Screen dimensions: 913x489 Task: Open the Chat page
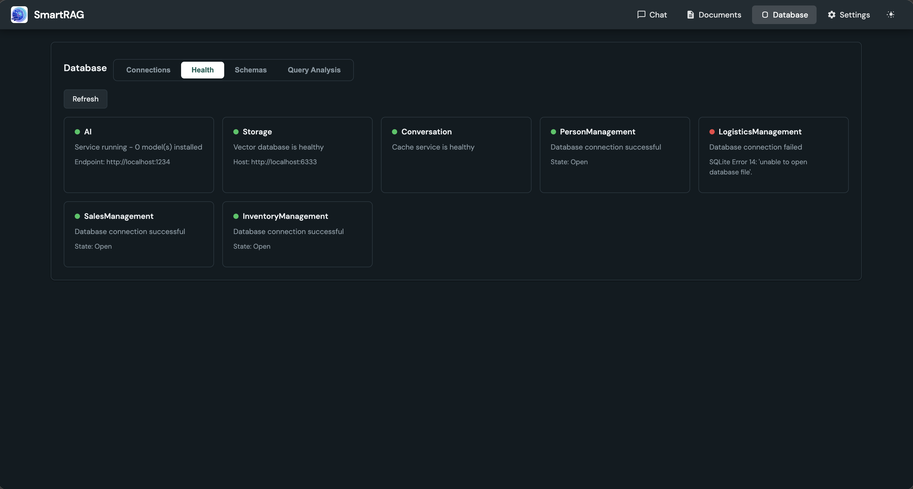(x=652, y=15)
